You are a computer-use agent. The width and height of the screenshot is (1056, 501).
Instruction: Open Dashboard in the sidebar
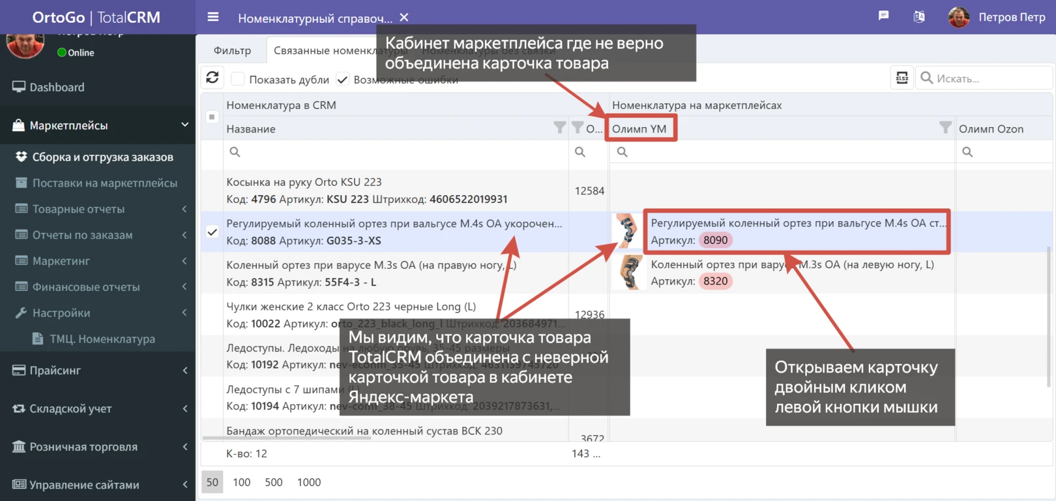pos(57,87)
